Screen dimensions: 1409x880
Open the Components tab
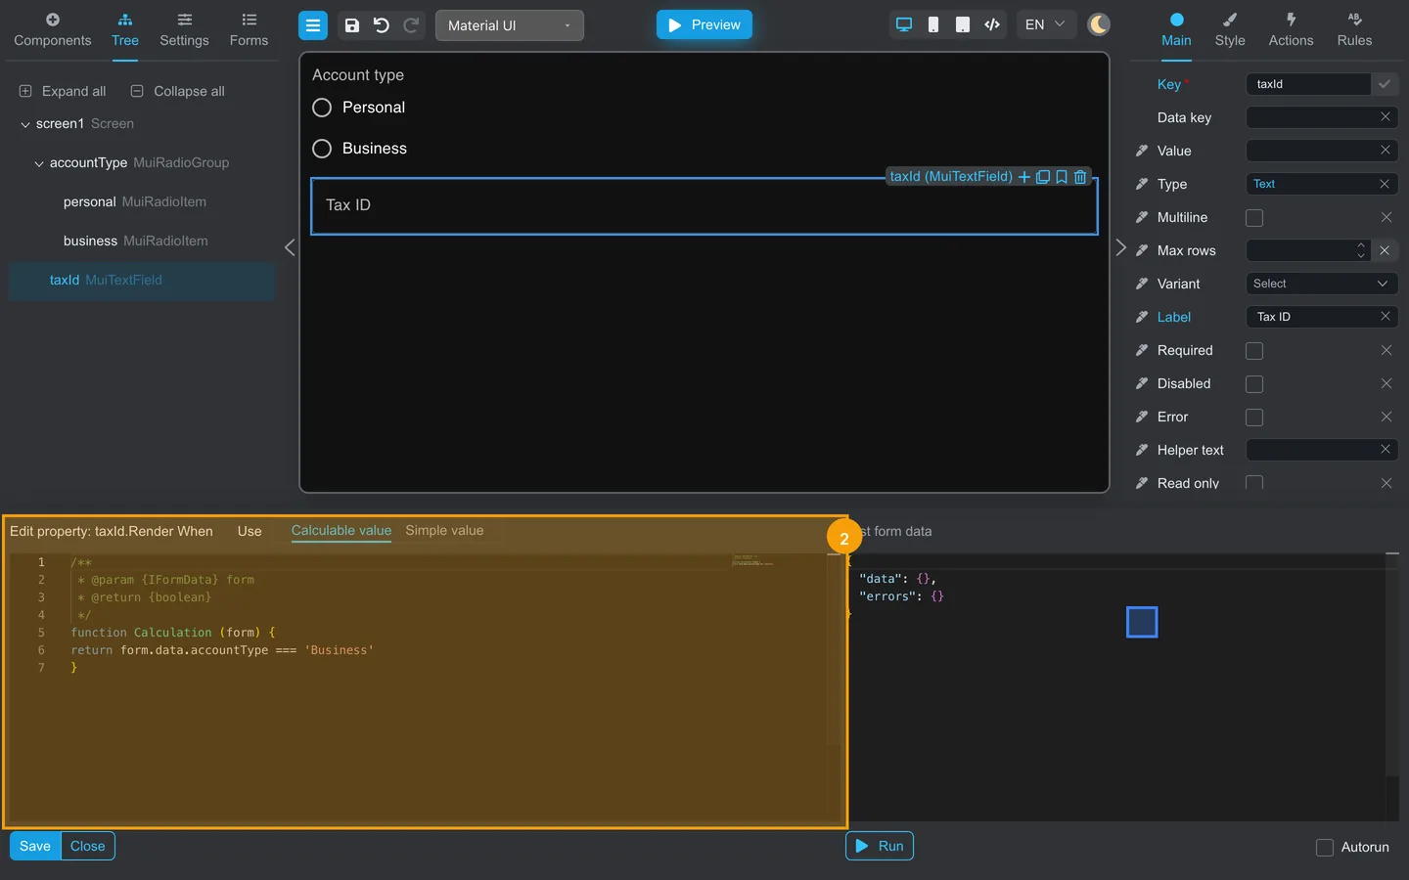point(53,30)
